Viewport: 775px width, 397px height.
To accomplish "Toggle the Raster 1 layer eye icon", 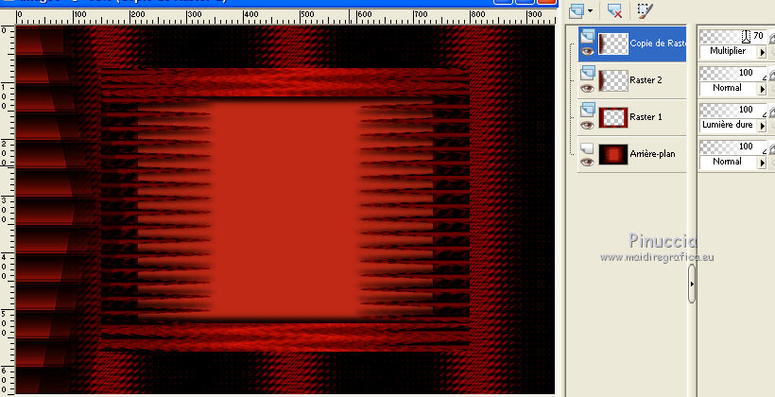I will point(587,126).
